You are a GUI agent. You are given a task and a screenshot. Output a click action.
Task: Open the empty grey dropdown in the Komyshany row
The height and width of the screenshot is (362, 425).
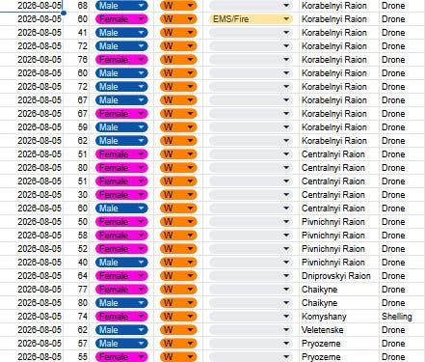pyautogui.click(x=251, y=317)
